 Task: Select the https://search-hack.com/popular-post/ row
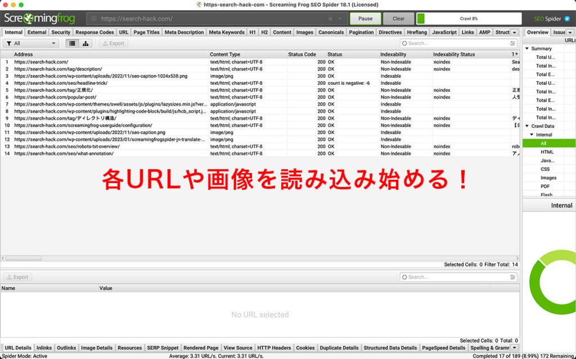[x=260, y=97]
